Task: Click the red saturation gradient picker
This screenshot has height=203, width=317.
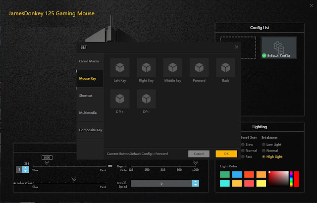Action: (278, 179)
